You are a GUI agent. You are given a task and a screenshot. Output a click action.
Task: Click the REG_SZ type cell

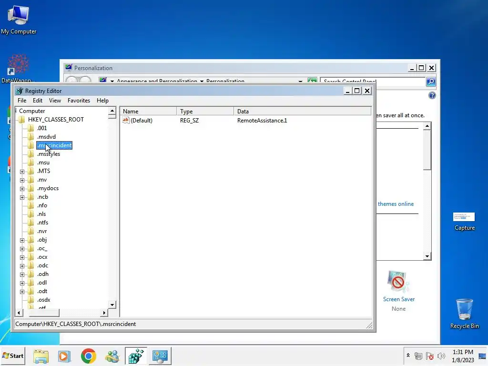pos(189,121)
